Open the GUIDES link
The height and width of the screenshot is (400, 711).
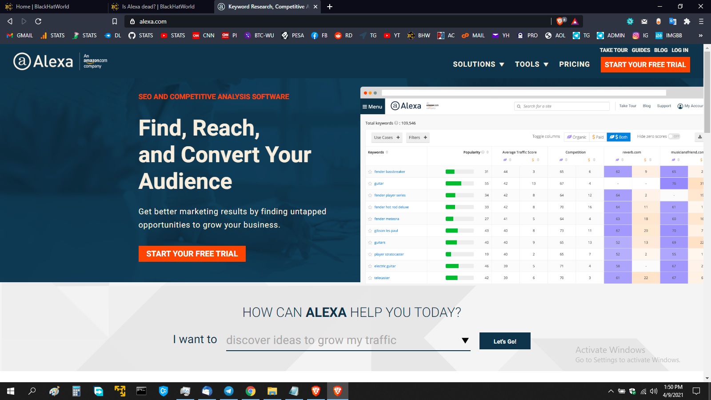[x=641, y=50]
